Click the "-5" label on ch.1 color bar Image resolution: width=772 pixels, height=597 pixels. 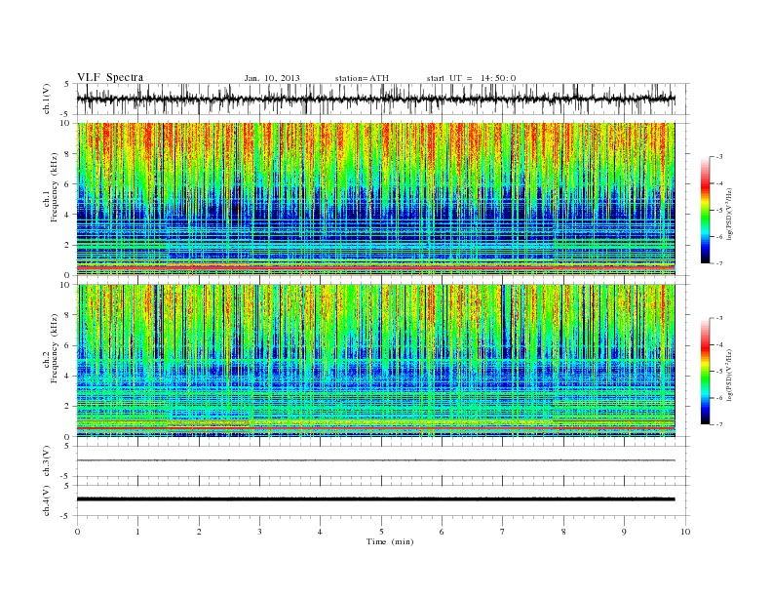point(719,211)
